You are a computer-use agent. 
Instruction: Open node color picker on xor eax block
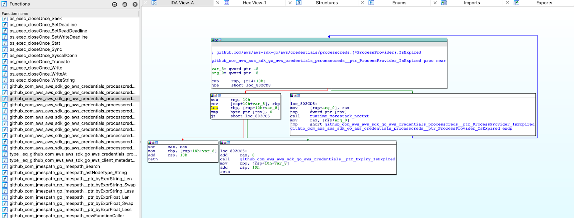pyautogui.click(x=150, y=143)
